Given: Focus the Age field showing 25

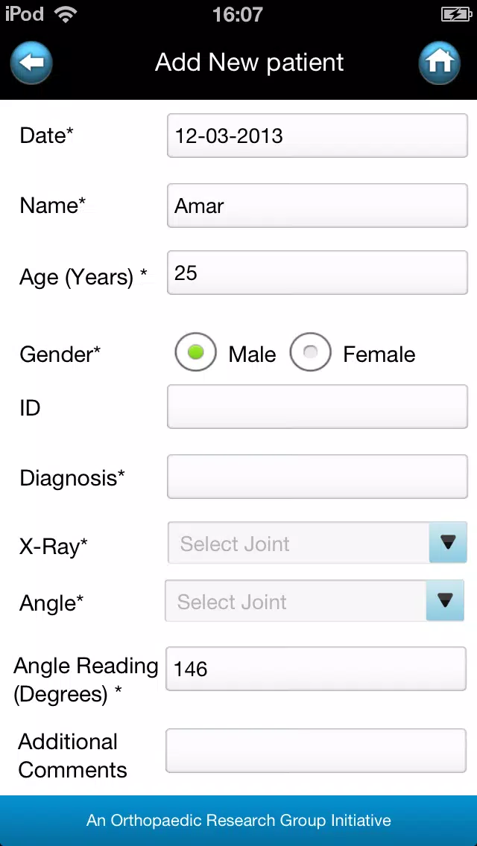Looking at the screenshot, I should coord(317,273).
